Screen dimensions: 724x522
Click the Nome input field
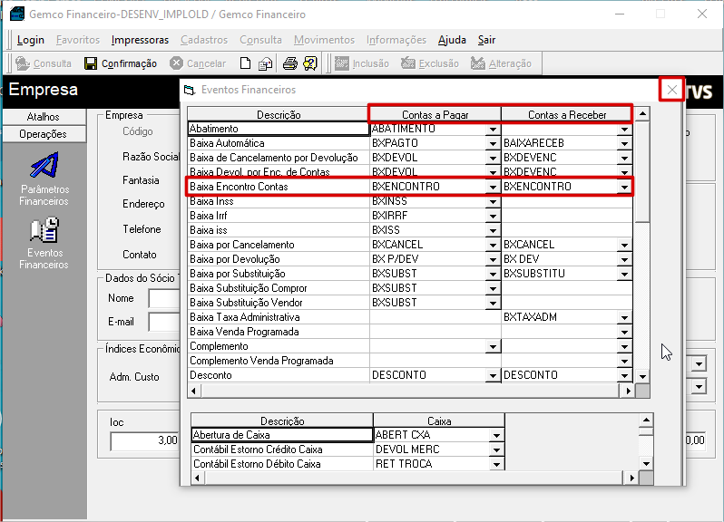(164, 298)
